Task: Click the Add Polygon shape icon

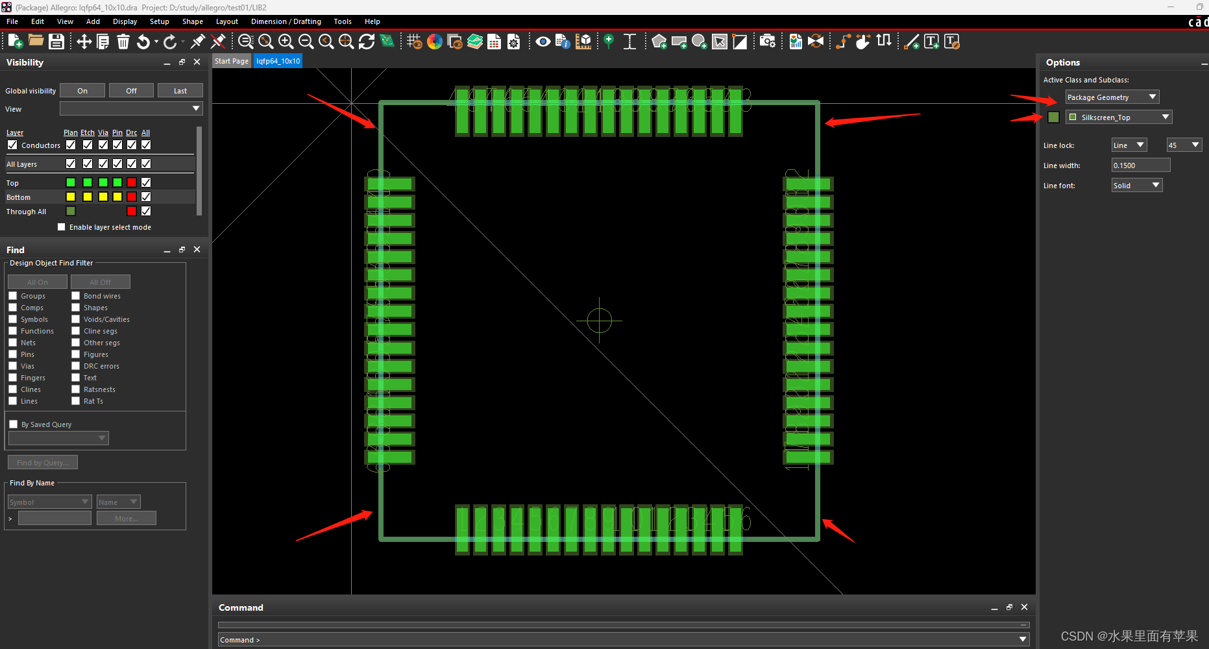Action: (x=659, y=42)
